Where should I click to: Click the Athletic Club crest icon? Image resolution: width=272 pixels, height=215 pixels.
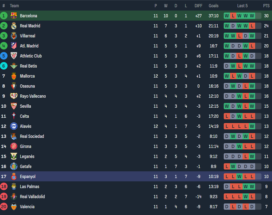pos(14,56)
